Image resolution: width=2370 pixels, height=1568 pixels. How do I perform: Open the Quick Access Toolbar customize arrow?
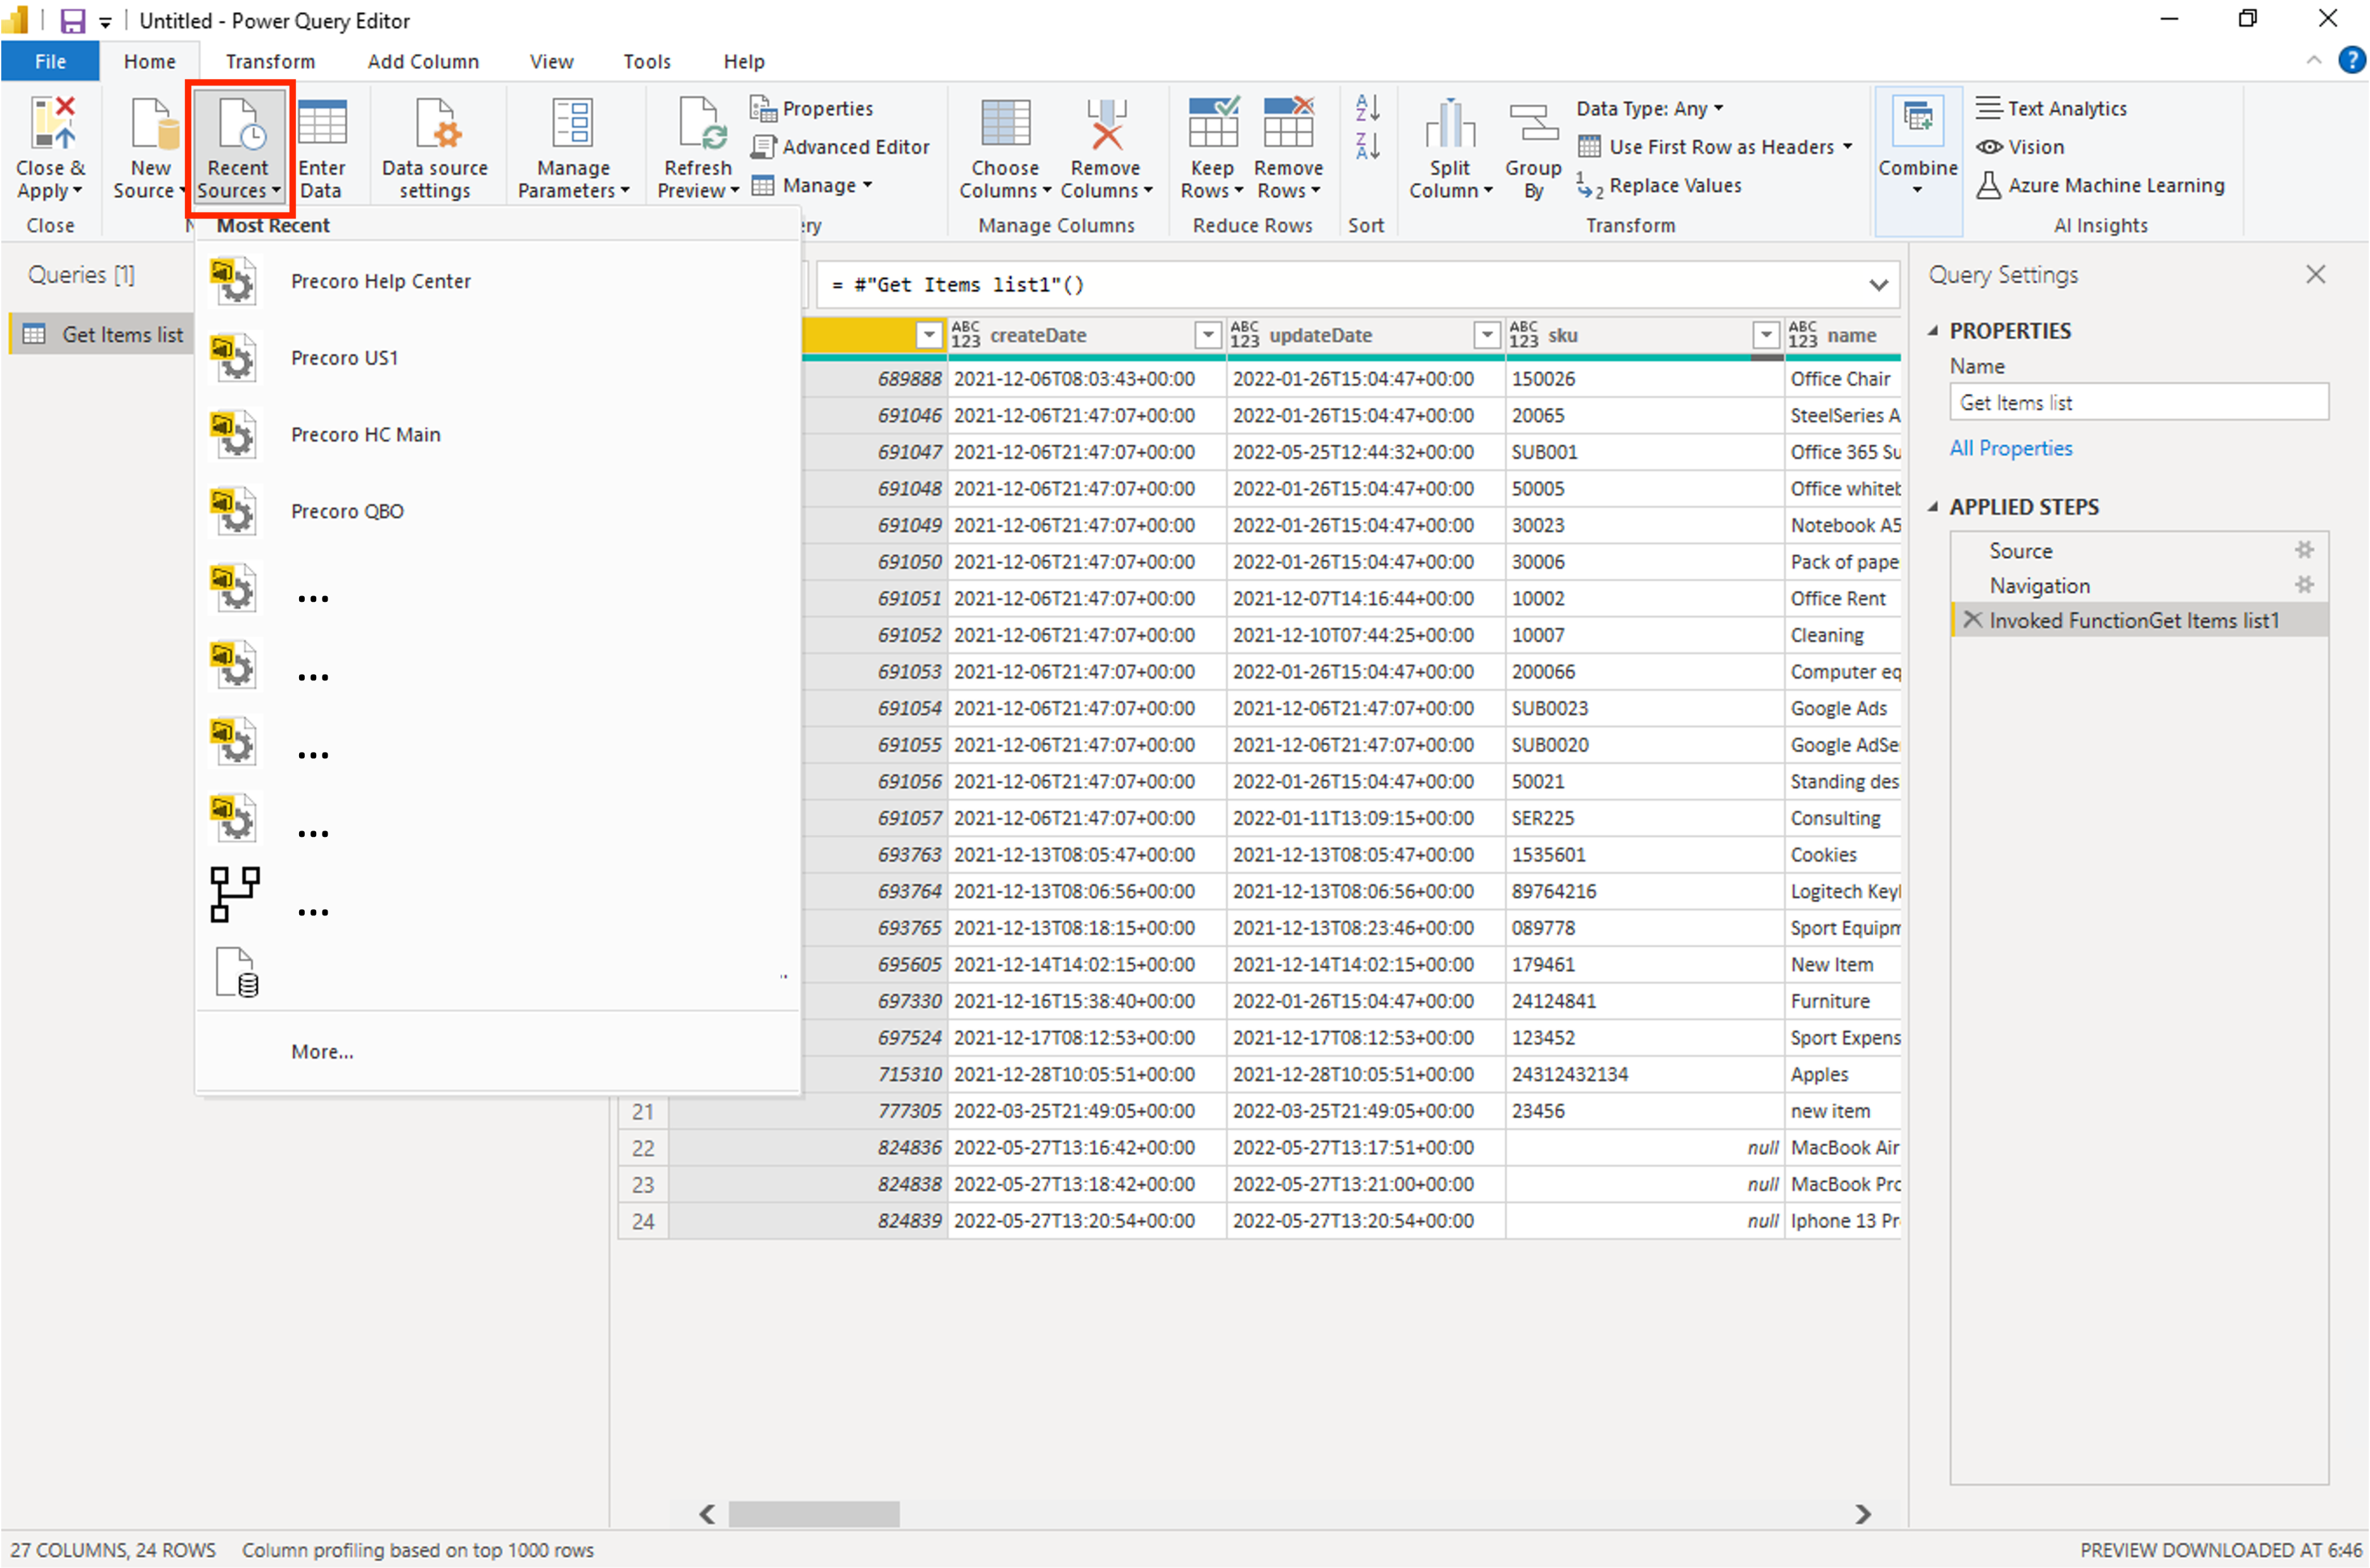point(105,22)
